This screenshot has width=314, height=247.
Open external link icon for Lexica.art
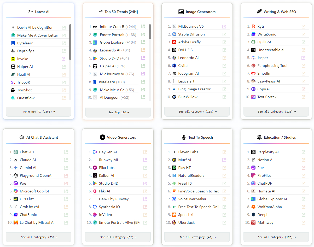click(224, 81)
